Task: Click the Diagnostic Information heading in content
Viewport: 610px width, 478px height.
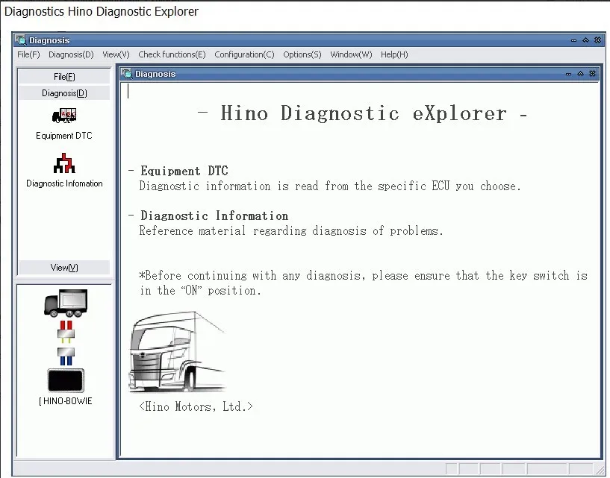Action: (x=214, y=216)
